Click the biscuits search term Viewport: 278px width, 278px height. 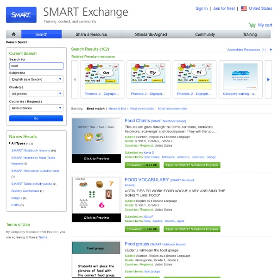170,221
